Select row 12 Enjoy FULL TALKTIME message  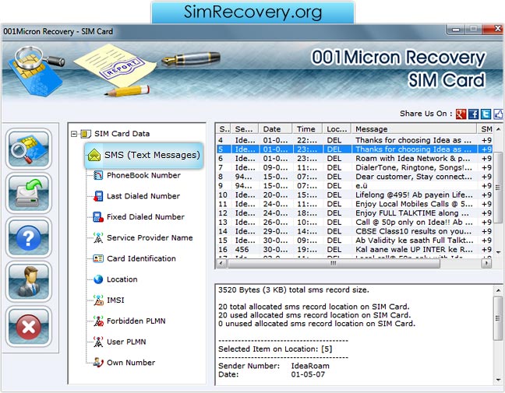(x=355, y=213)
